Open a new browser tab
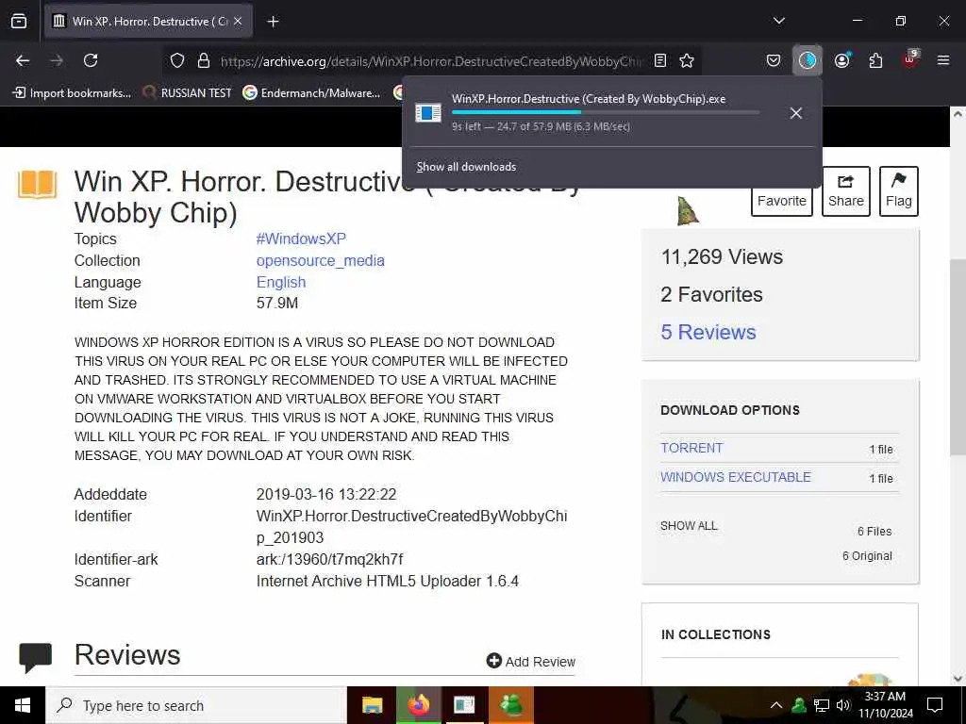Viewport: 966px width, 724px height. point(273,22)
